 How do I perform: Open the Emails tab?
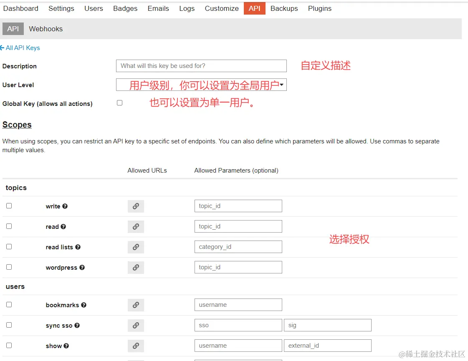[x=158, y=8]
